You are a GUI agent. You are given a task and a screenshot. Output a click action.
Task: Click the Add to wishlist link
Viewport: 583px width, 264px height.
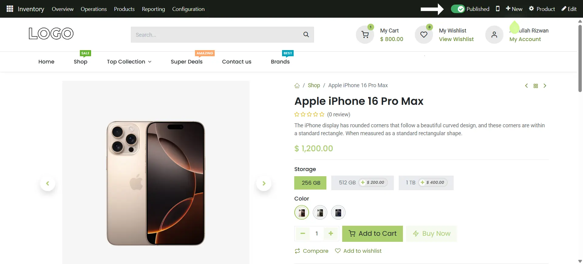(358, 251)
